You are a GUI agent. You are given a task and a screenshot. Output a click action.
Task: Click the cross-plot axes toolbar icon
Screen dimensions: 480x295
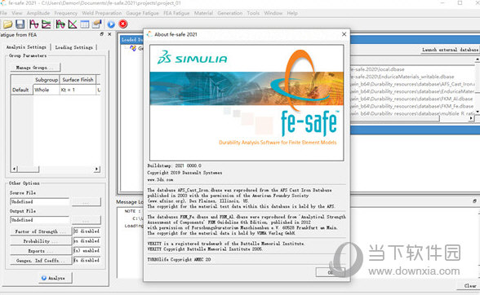(73, 24)
